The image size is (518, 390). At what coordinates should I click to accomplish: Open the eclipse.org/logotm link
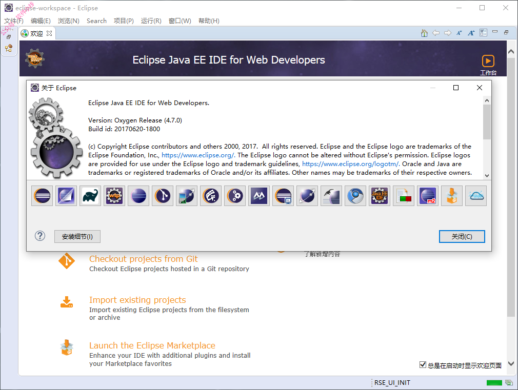[350, 164]
